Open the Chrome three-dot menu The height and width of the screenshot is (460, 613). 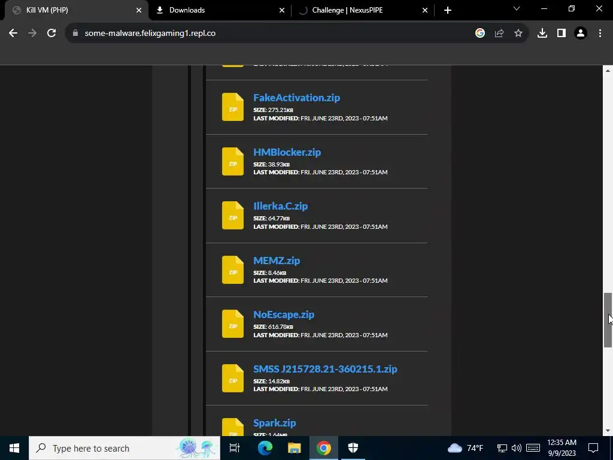point(600,34)
